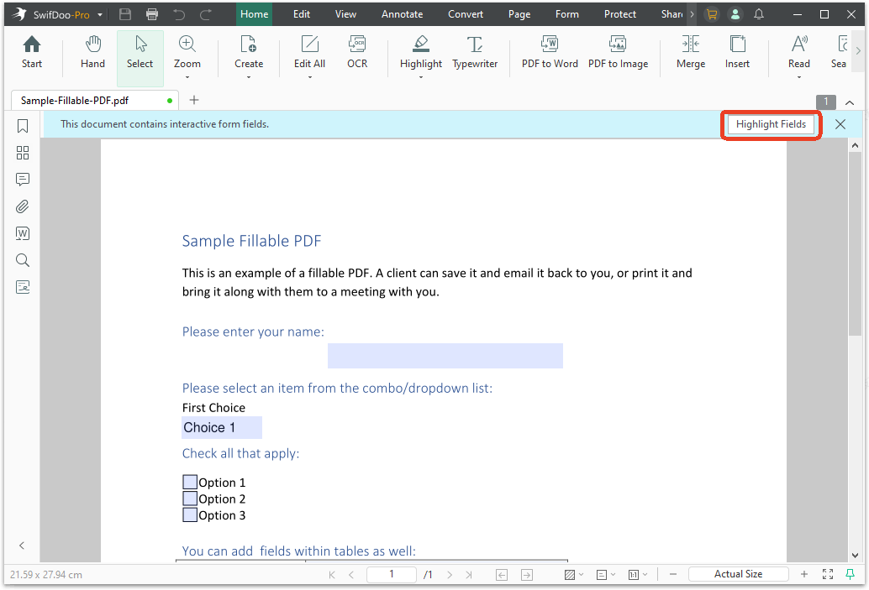Open the search sidebar panel
869x590 pixels.
click(x=23, y=260)
